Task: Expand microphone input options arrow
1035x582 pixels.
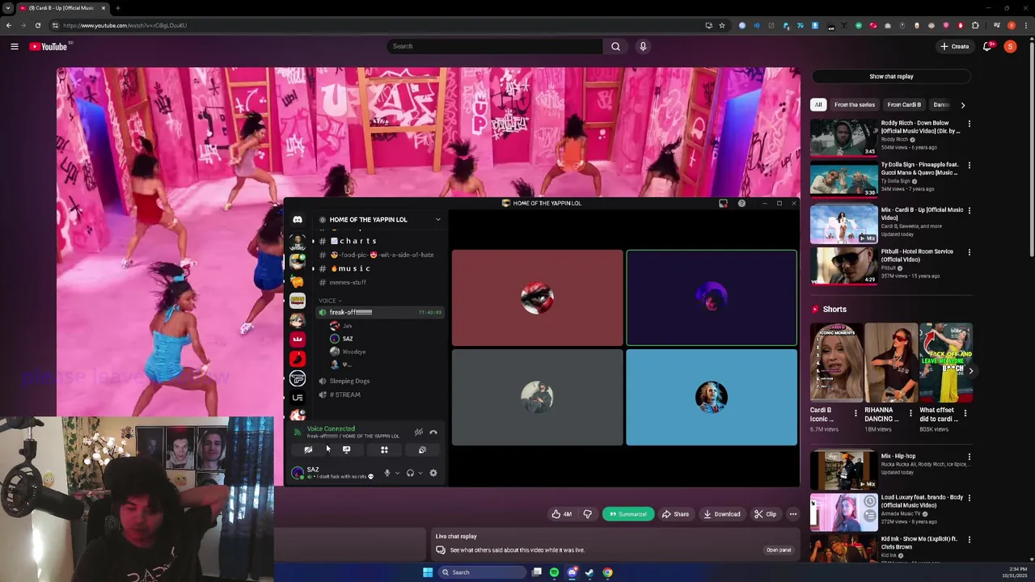Action: point(397,473)
